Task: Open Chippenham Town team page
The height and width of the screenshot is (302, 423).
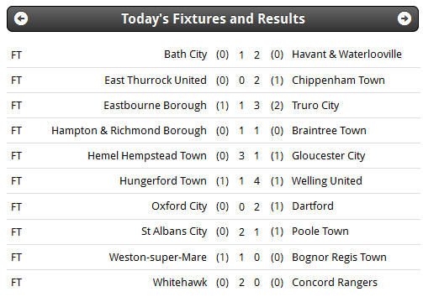Action: pyautogui.click(x=338, y=81)
